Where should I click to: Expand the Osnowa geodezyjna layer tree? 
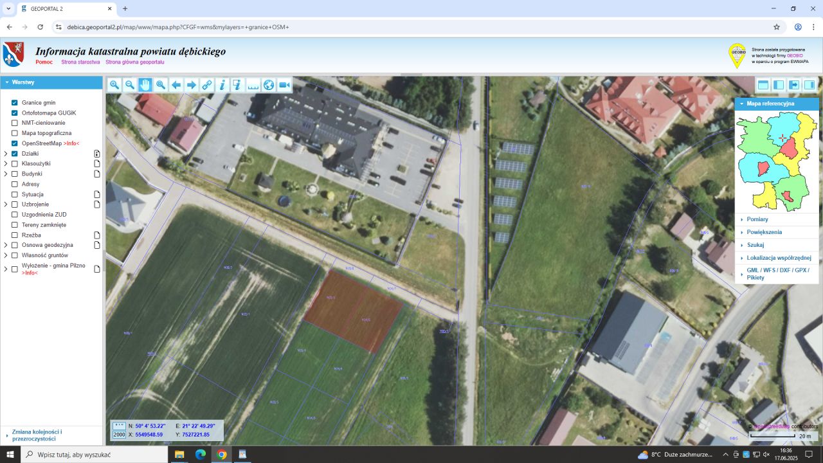6,245
